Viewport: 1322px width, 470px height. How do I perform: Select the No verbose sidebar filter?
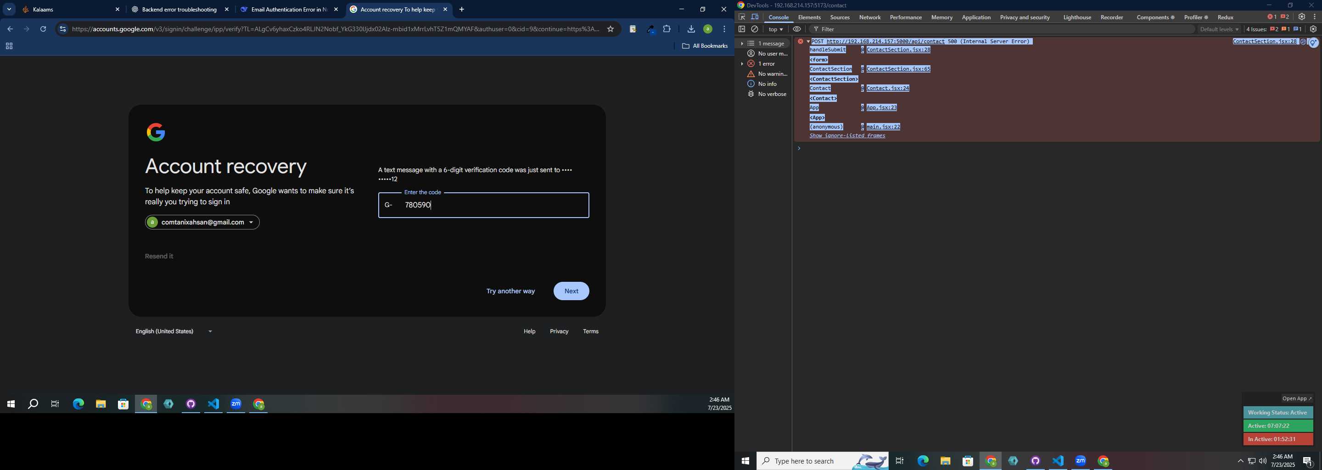click(x=766, y=94)
